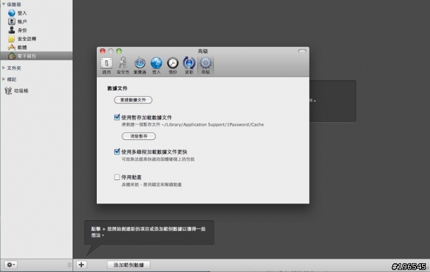Toggle the preferences toolbar pill button

click(302, 51)
